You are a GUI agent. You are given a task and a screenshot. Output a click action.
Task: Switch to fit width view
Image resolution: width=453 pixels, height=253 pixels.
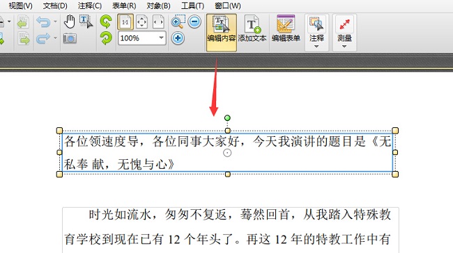pyautogui.click(x=158, y=22)
